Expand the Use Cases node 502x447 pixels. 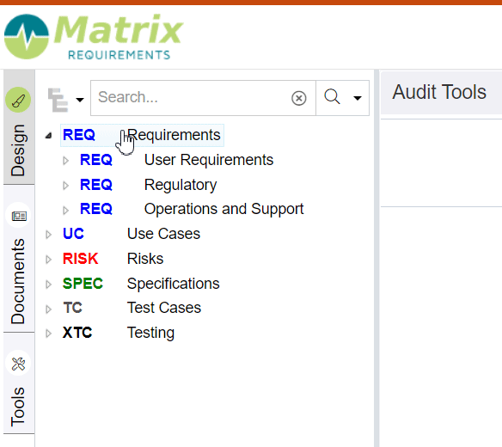pyautogui.click(x=48, y=235)
